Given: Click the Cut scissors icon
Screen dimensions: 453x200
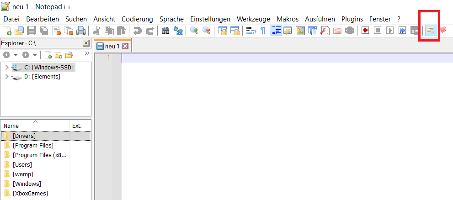Looking at the screenshot, I should (x=96, y=30).
